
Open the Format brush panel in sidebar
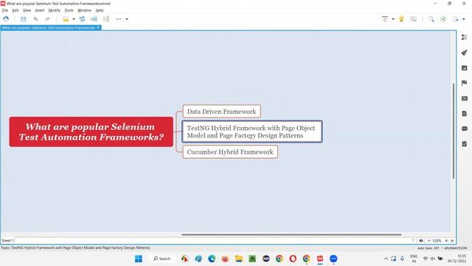[x=464, y=52]
